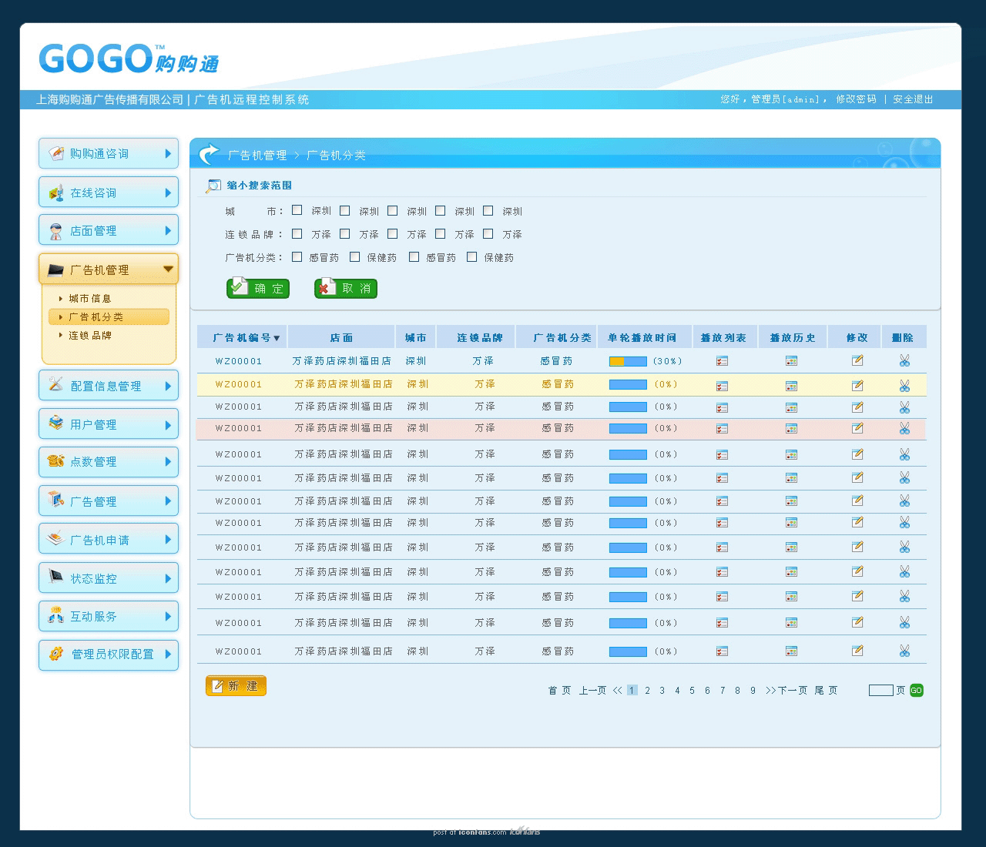The height and width of the screenshot is (847, 986).
Task: Expand 点数管理 menu arrow
Action: [168, 462]
